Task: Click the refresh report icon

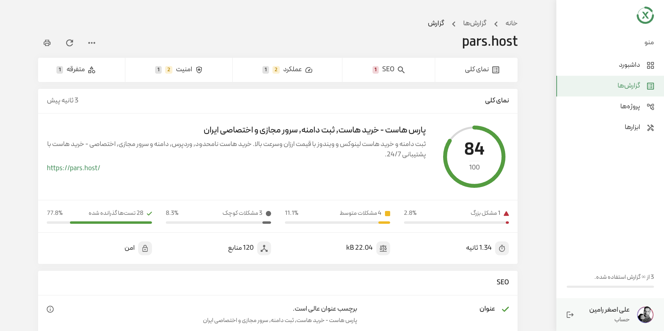Action: pos(70,43)
